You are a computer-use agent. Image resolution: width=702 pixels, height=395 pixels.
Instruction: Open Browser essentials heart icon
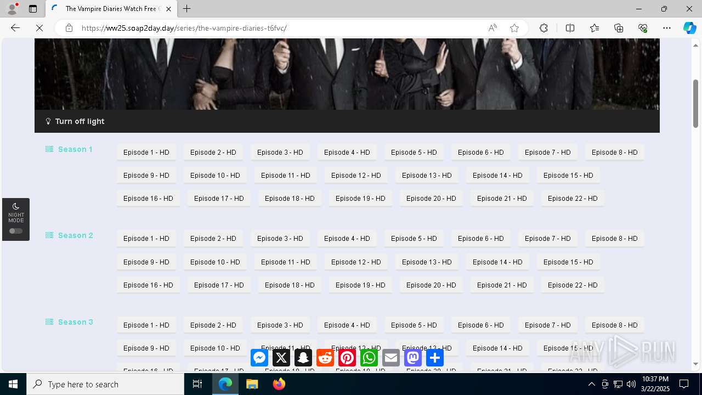(x=643, y=28)
